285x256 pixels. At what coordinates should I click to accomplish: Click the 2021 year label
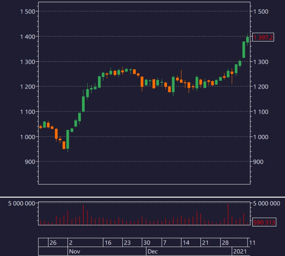240,251
